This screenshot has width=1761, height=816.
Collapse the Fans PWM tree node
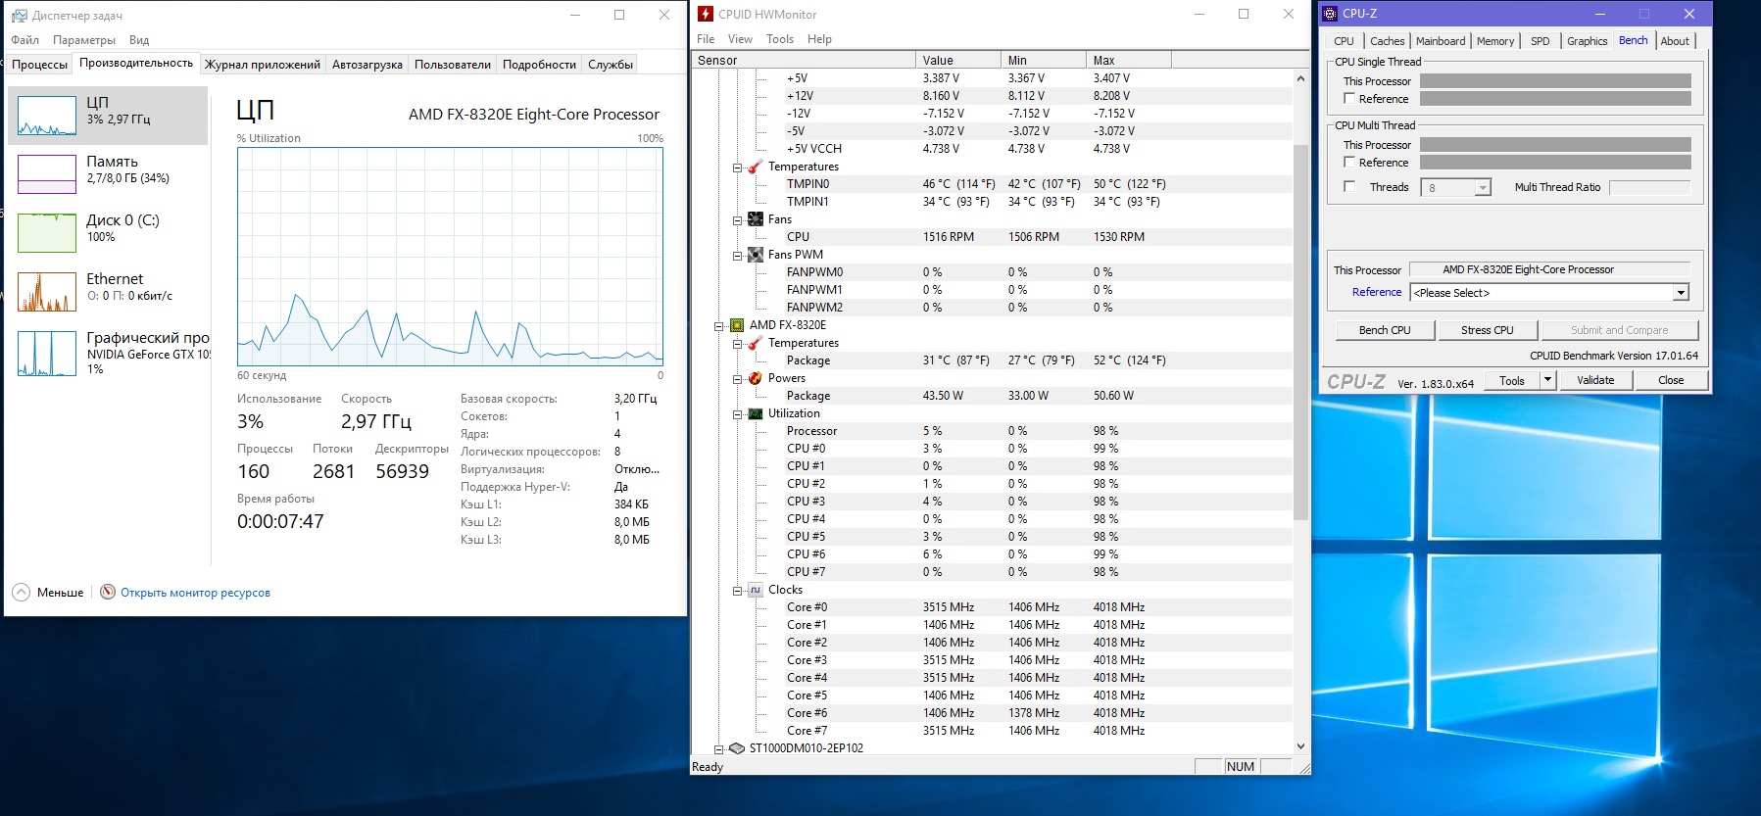click(737, 256)
